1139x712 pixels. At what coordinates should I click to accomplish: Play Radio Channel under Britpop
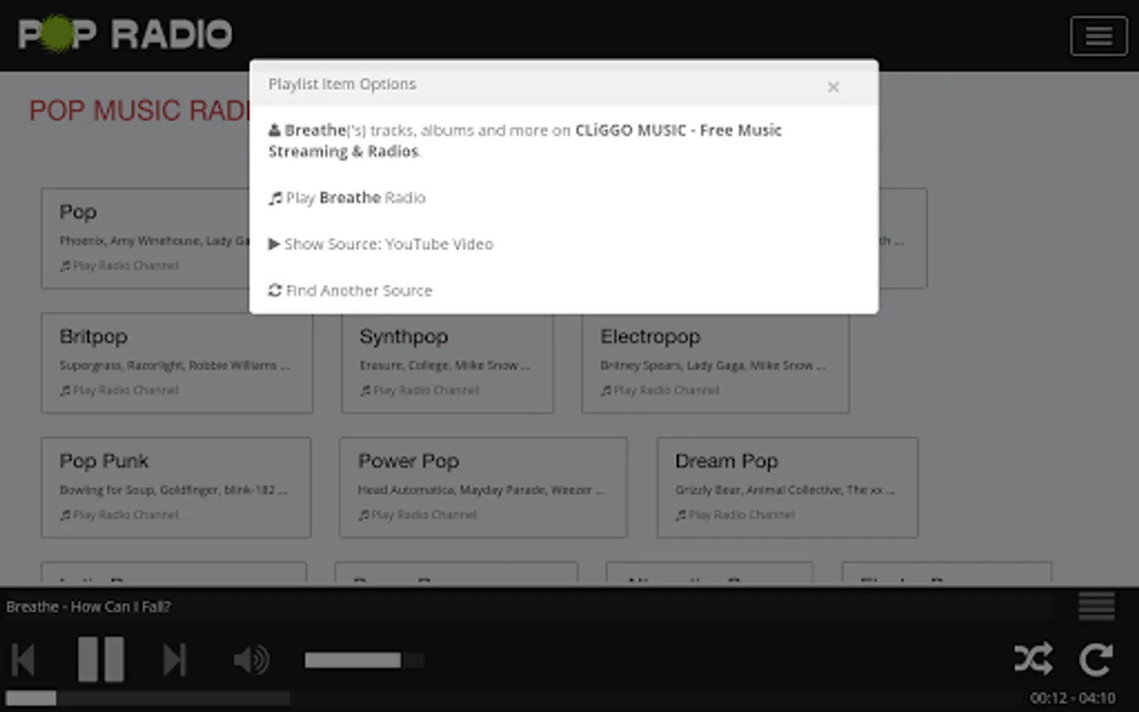119,390
